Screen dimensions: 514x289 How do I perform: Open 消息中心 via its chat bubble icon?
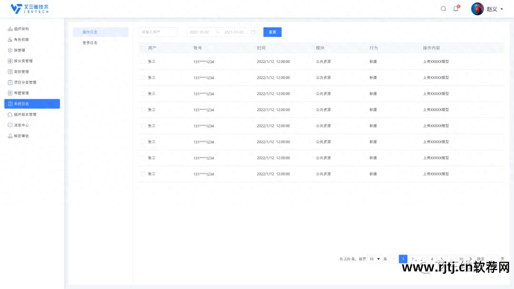tap(10, 125)
